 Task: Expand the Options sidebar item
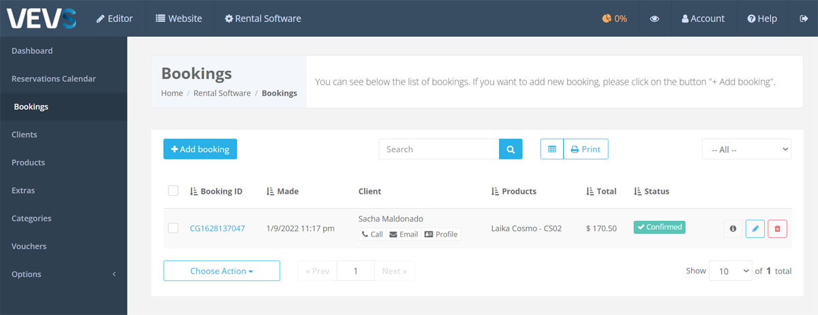click(63, 275)
